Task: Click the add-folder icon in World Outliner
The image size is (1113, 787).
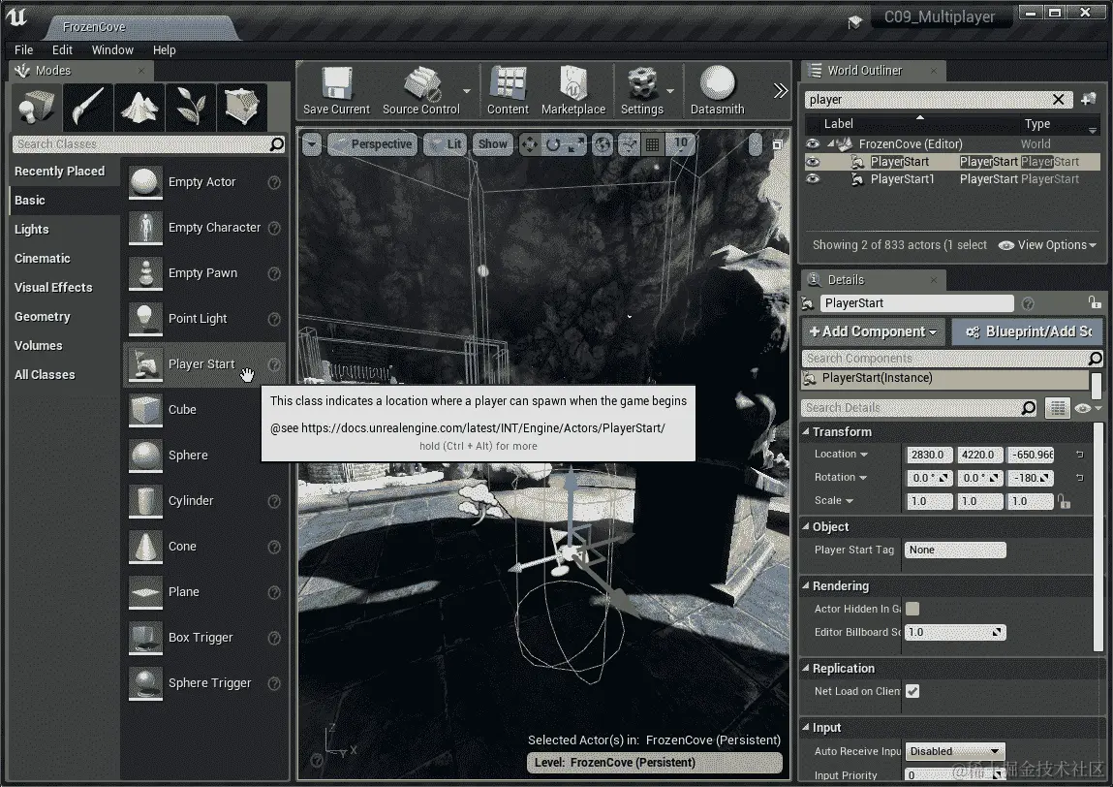Action: [1088, 100]
